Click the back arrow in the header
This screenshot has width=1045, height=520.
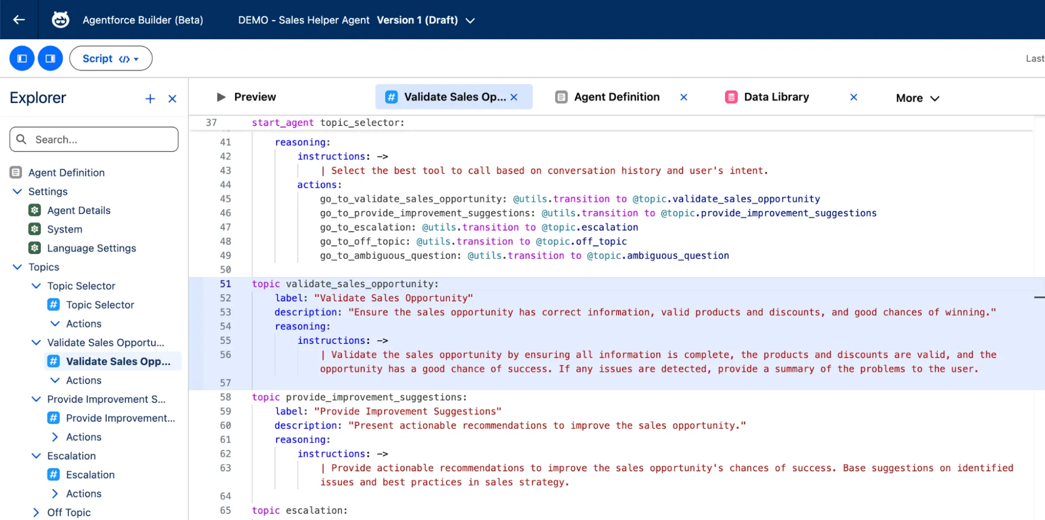click(x=18, y=19)
